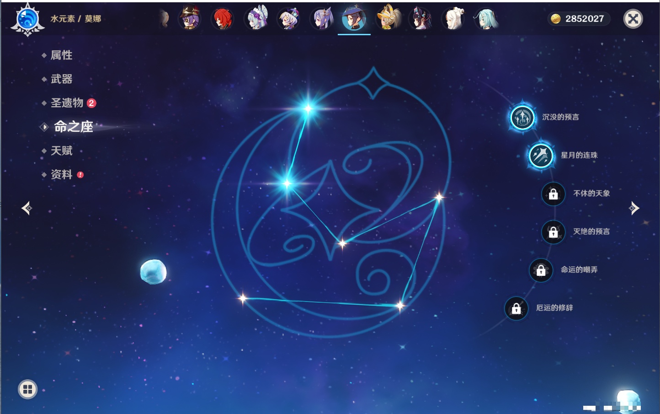This screenshot has width=660, height=414.
Task: Switch to the previous character with left arrow
Action: (x=27, y=208)
